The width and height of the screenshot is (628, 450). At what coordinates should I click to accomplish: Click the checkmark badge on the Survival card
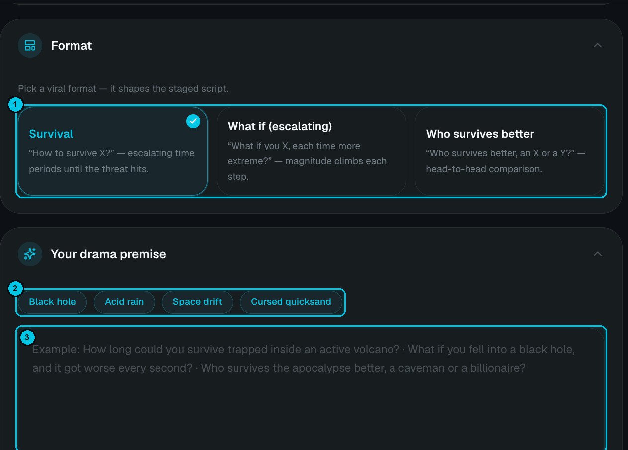pyautogui.click(x=193, y=121)
